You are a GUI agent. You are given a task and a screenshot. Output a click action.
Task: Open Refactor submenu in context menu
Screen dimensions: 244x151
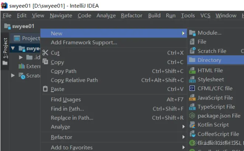point(114,137)
